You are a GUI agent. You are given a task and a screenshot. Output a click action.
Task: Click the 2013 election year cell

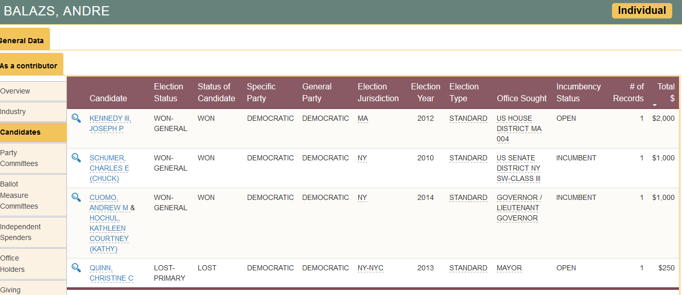tap(426, 268)
